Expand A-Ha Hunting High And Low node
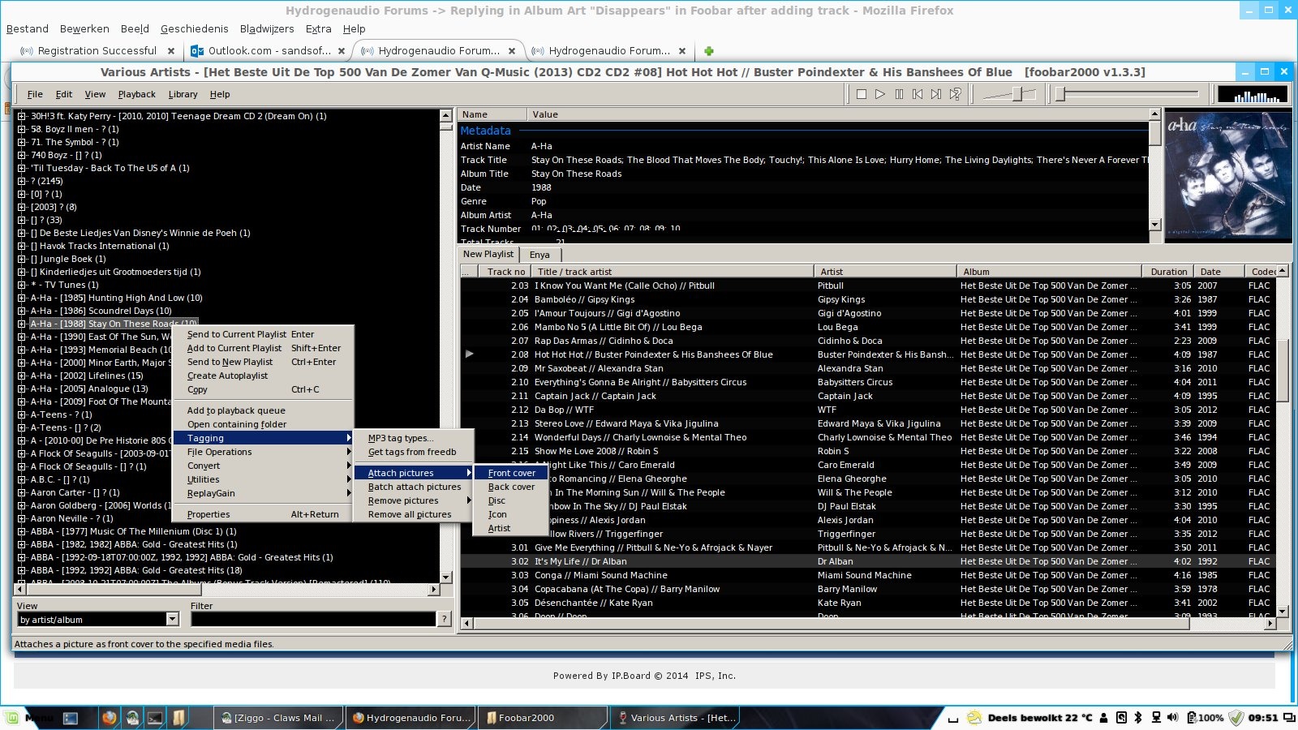Screen dimensions: 1298x730 (x=22, y=298)
